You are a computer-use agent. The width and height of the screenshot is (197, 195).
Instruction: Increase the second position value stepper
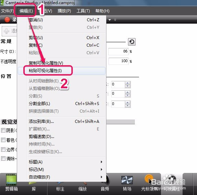tap(128, 92)
